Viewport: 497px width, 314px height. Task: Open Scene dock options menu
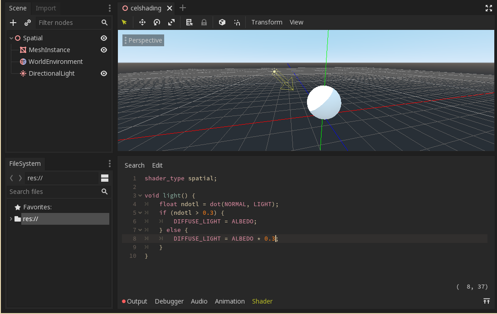click(110, 8)
